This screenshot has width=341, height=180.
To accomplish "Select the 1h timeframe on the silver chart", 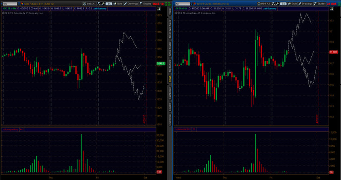I will 283,3.
